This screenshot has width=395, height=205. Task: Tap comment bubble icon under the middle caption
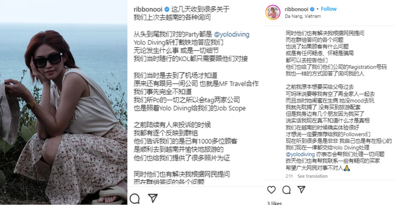[x=135, y=198]
